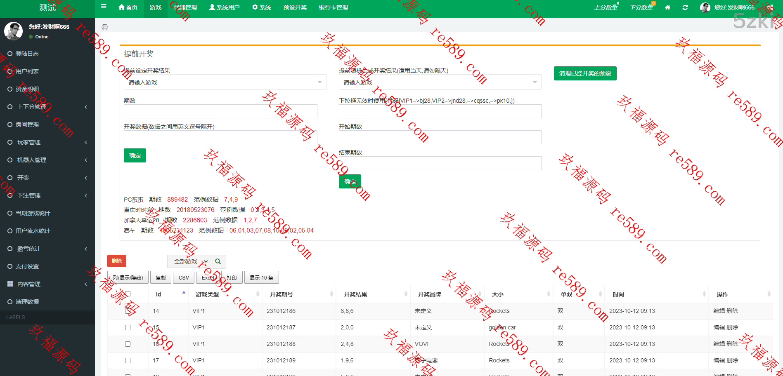Open the 提前设定开奖结果 game dropdown
This screenshot has width=783, height=376.
[x=225, y=82]
